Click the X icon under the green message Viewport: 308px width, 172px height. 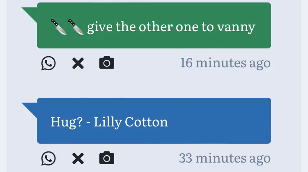click(x=78, y=63)
